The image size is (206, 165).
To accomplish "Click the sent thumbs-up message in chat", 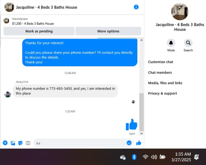I will [x=131, y=124].
